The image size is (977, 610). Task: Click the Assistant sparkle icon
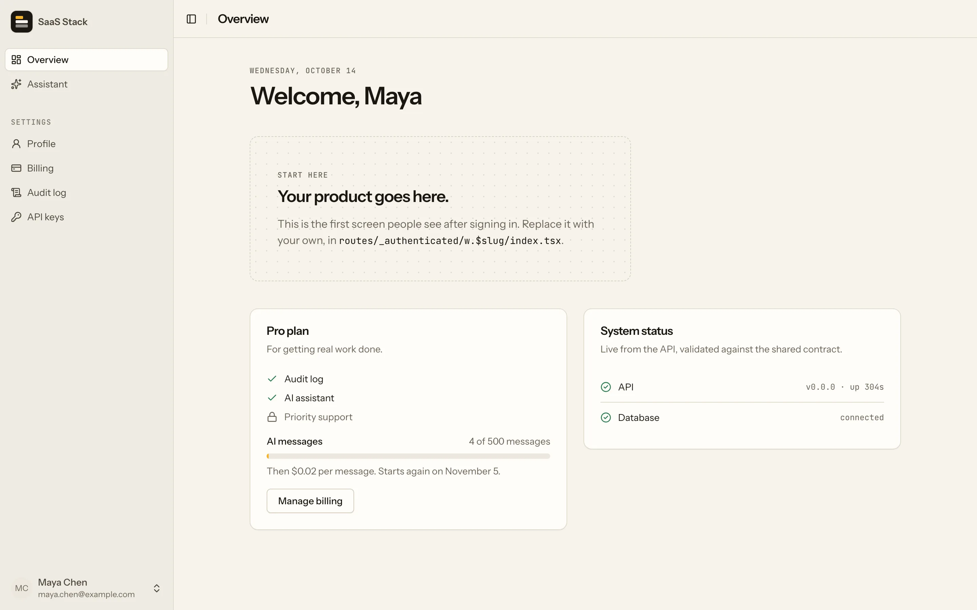(16, 84)
